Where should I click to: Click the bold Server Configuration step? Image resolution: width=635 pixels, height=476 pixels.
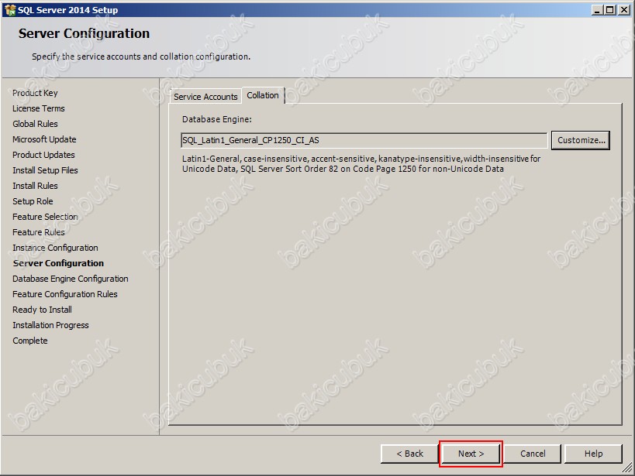point(58,263)
